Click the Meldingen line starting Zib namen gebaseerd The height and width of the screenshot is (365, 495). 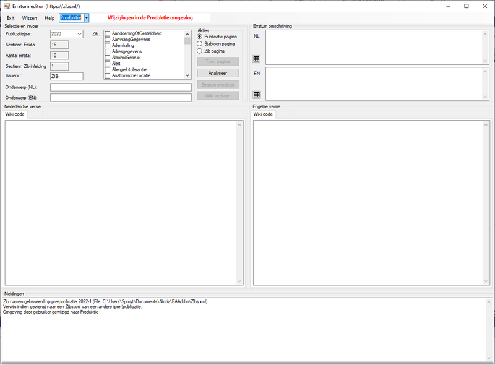[x=105, y=301]
